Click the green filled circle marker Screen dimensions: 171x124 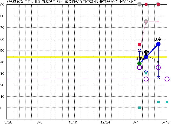(139, 64)
